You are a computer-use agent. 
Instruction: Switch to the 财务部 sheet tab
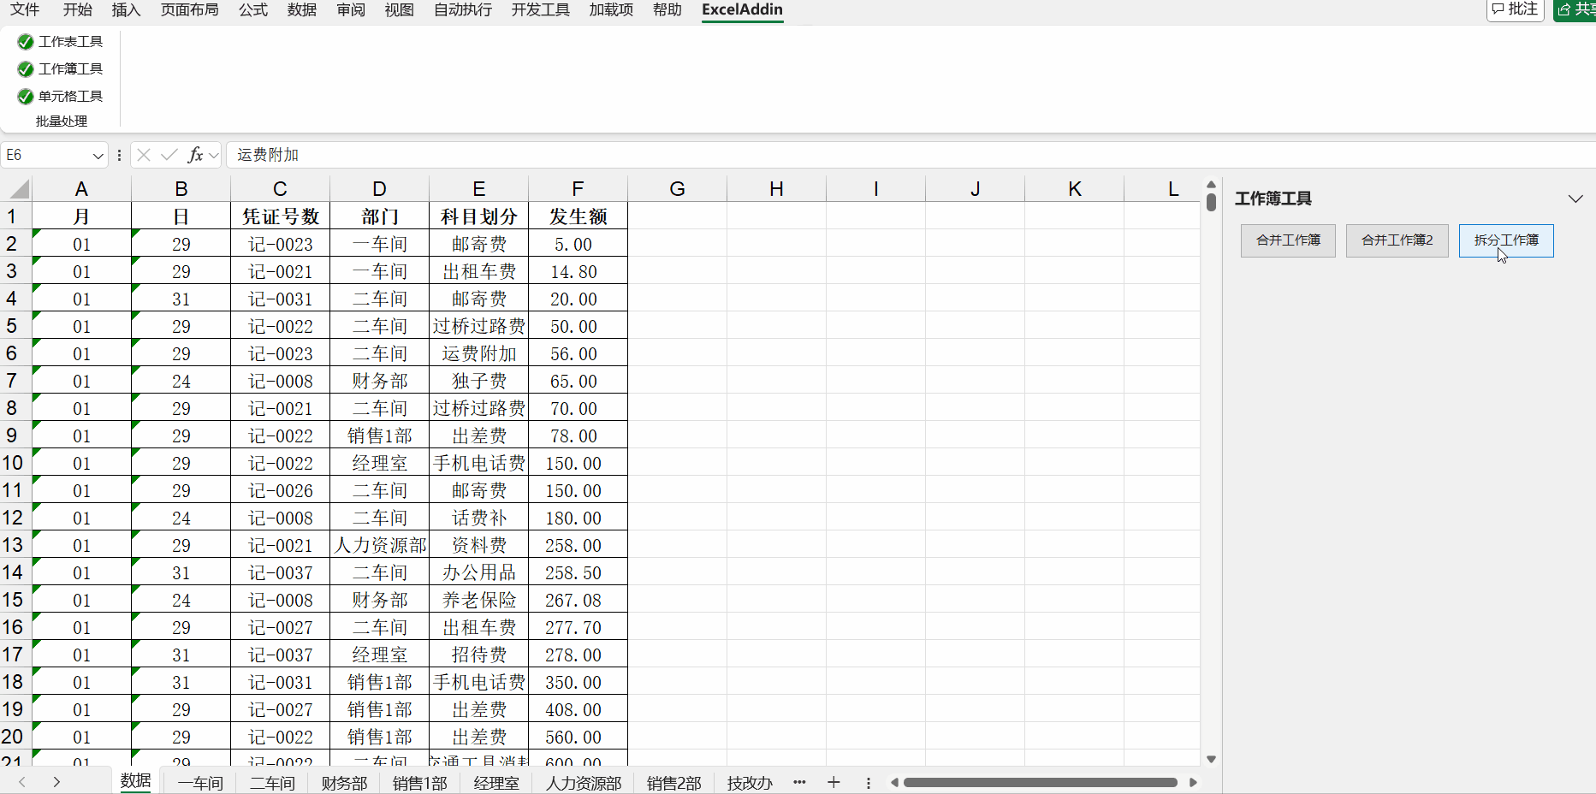pyautogui.click(x=344, y=783)
